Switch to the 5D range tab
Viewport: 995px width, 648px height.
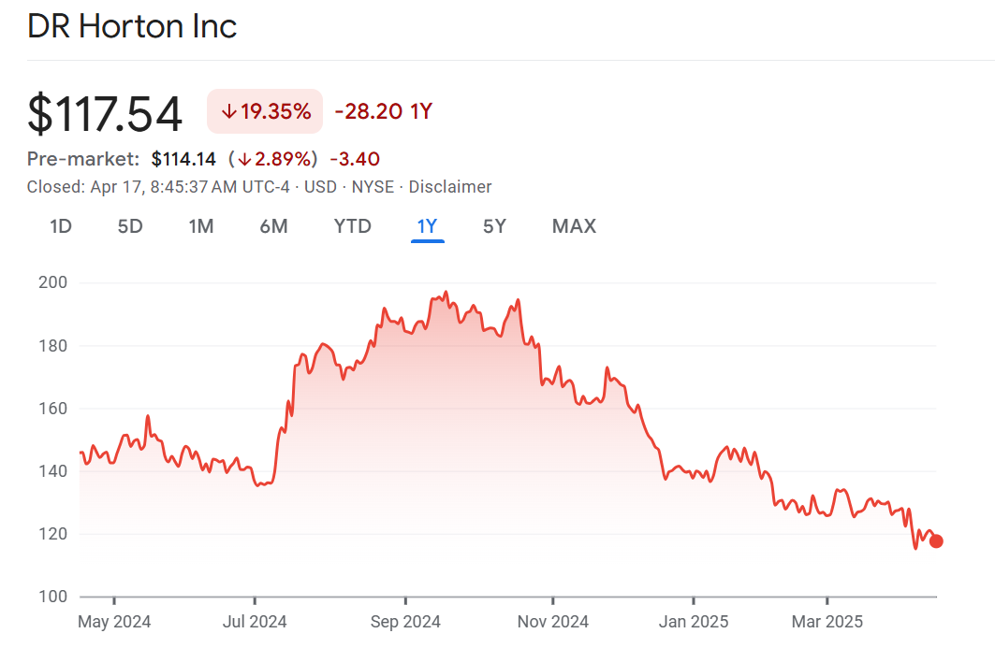point(130,226)
